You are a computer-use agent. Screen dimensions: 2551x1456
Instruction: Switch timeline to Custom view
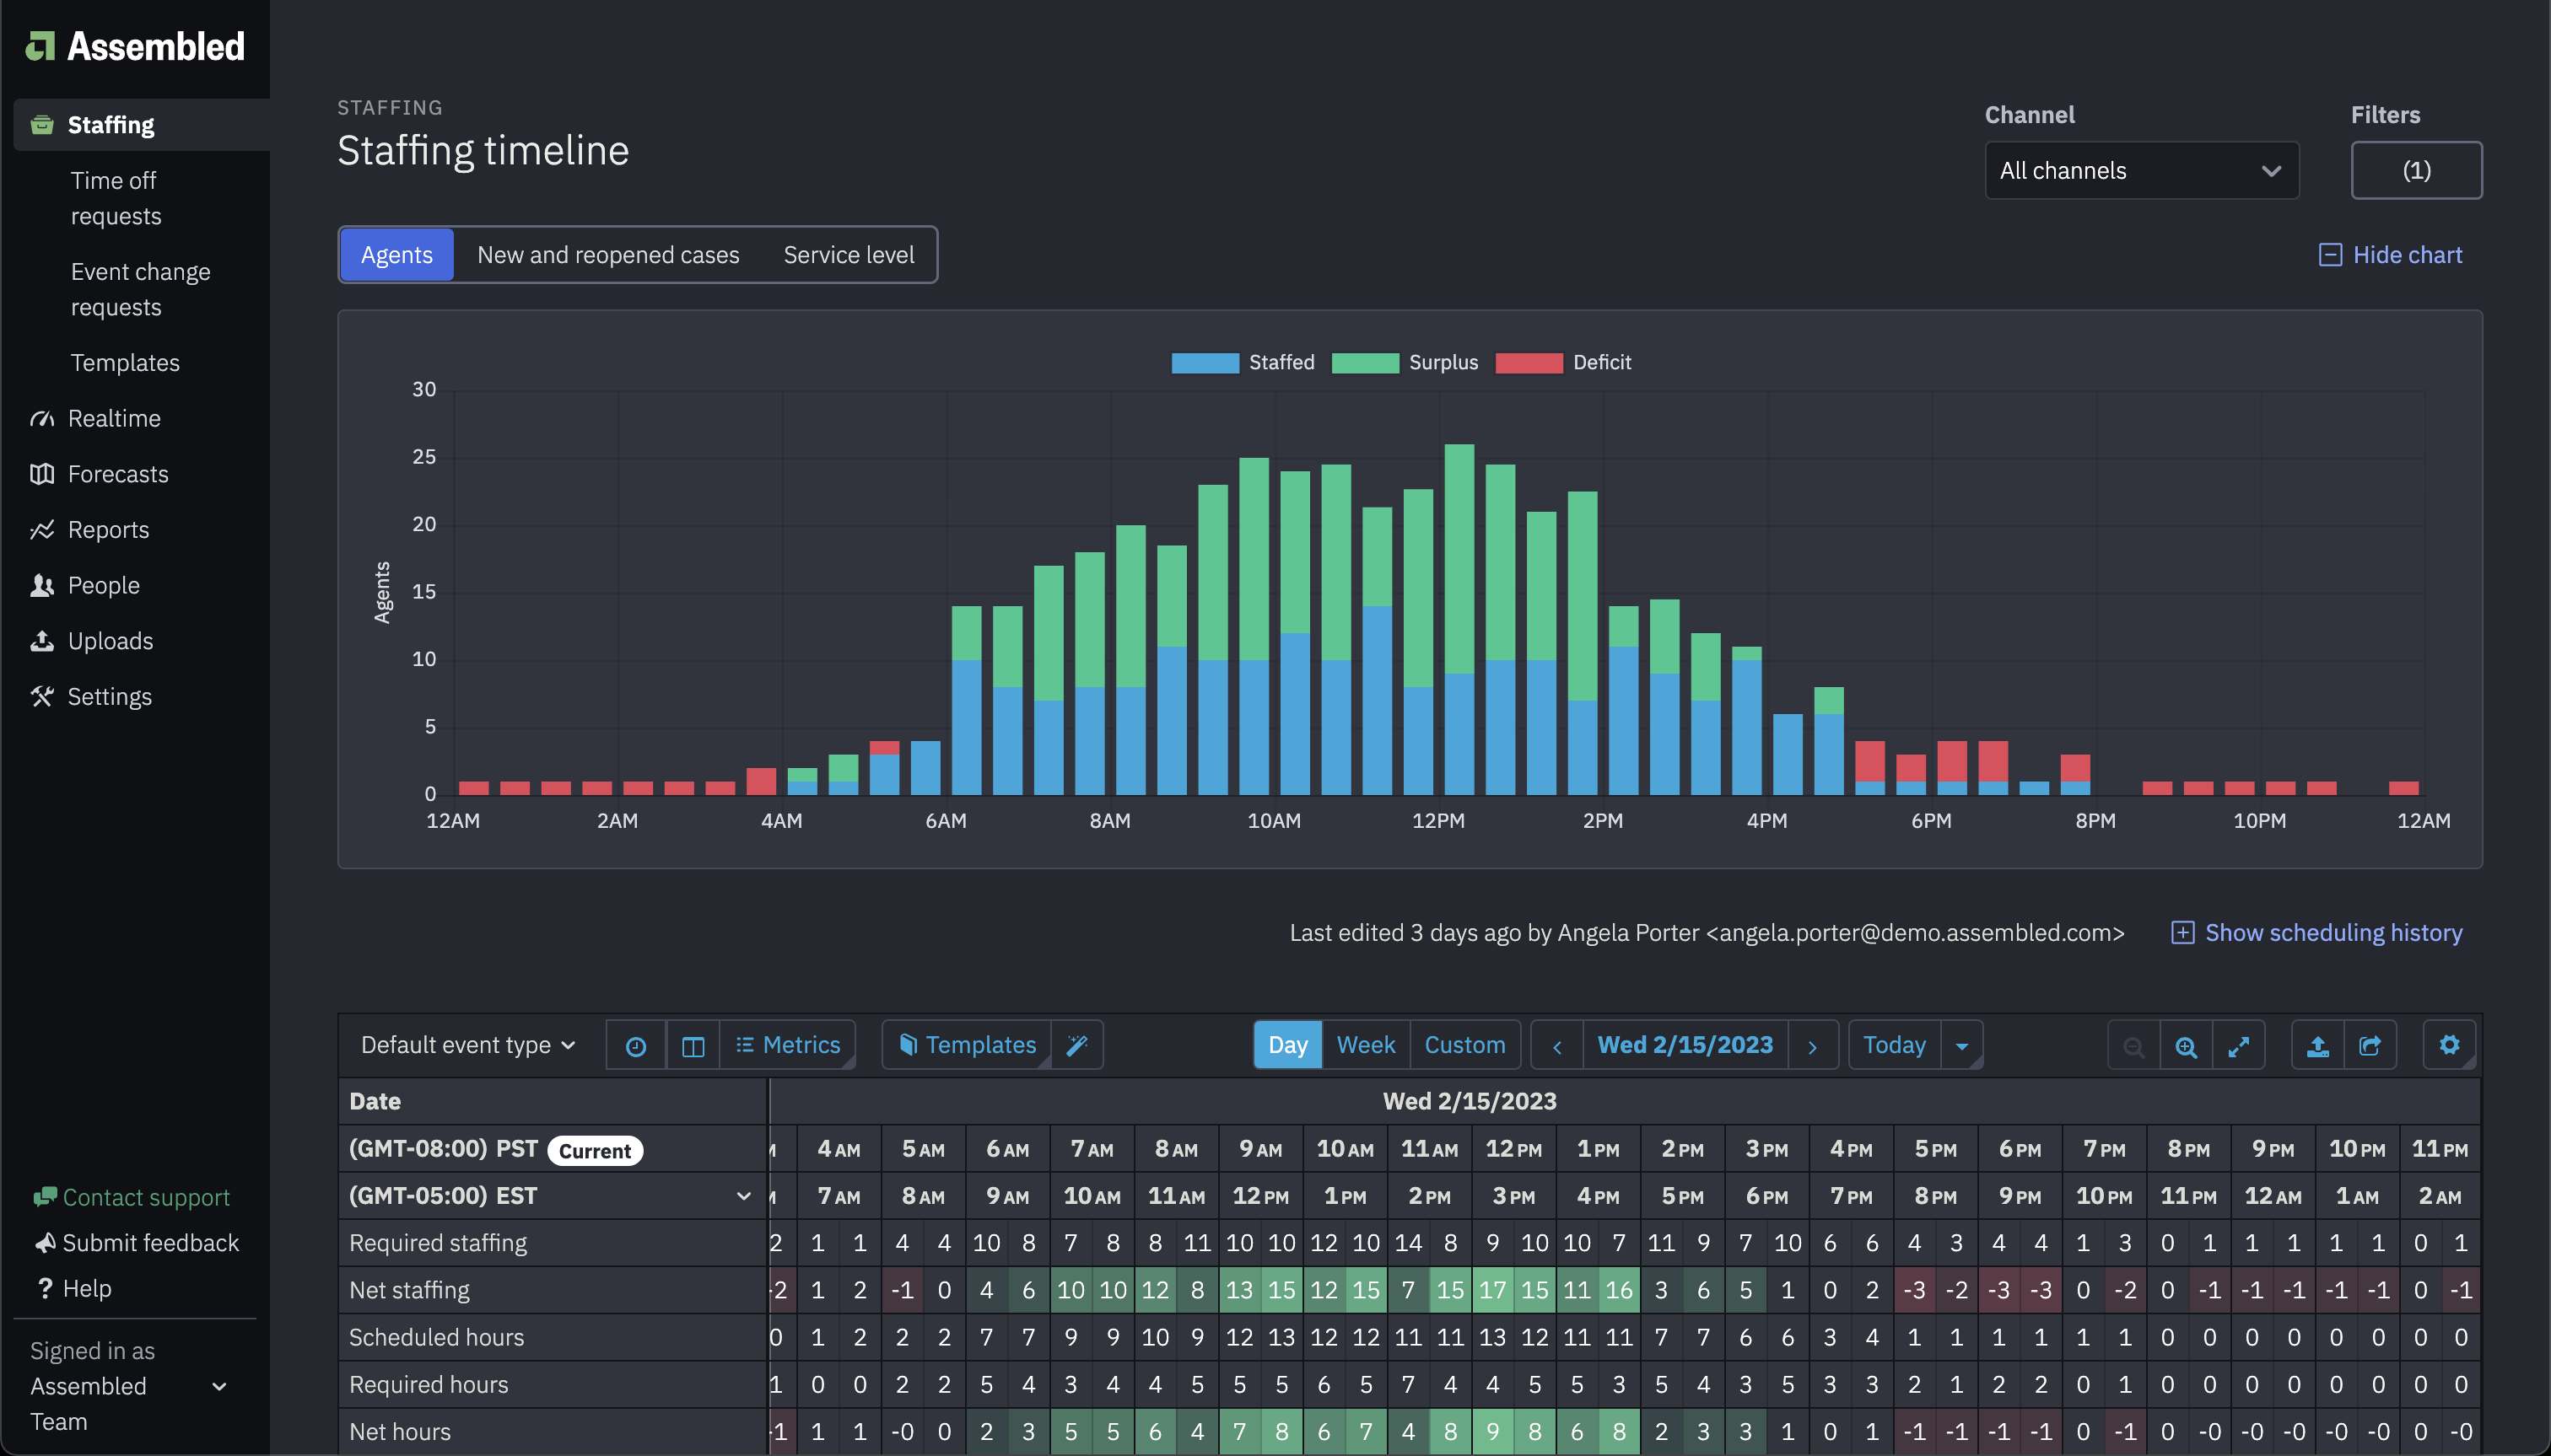pos(1464,1045)
